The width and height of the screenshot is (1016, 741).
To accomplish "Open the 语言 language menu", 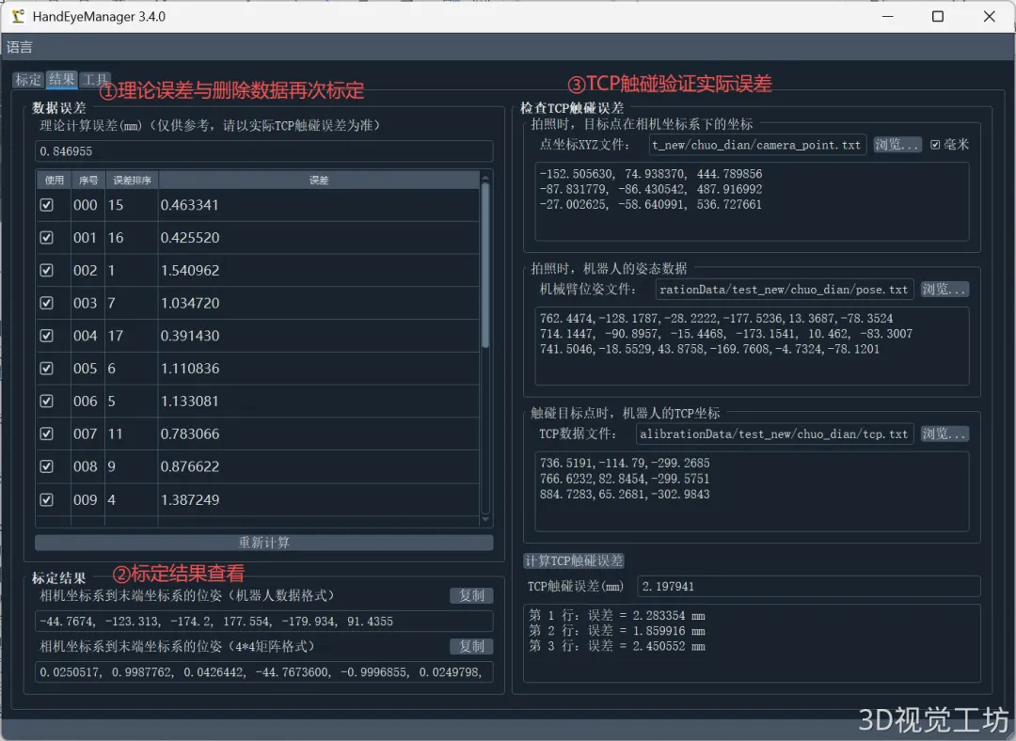I will (x=20, y=47).
